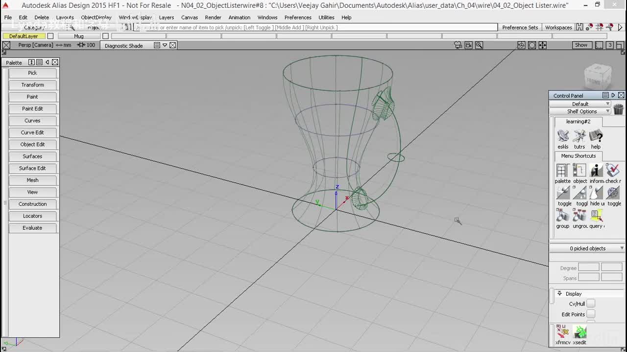Image resolution: width=627 pixels, height=352 pixels.
Task: Open the Edit menu
Action: coord(23,18)
